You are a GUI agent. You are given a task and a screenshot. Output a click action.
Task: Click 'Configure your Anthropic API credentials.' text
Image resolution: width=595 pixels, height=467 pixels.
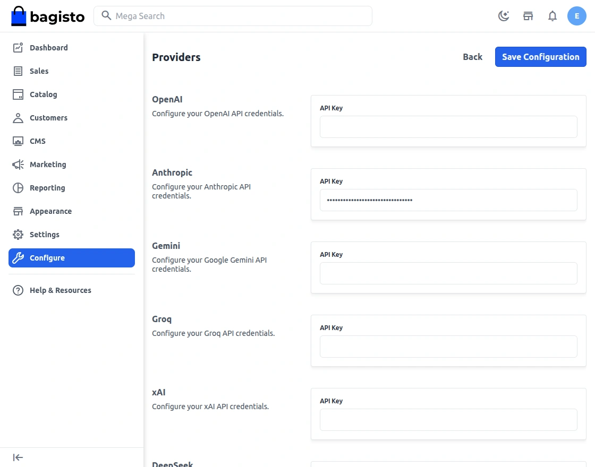click(x=201, y=192)
